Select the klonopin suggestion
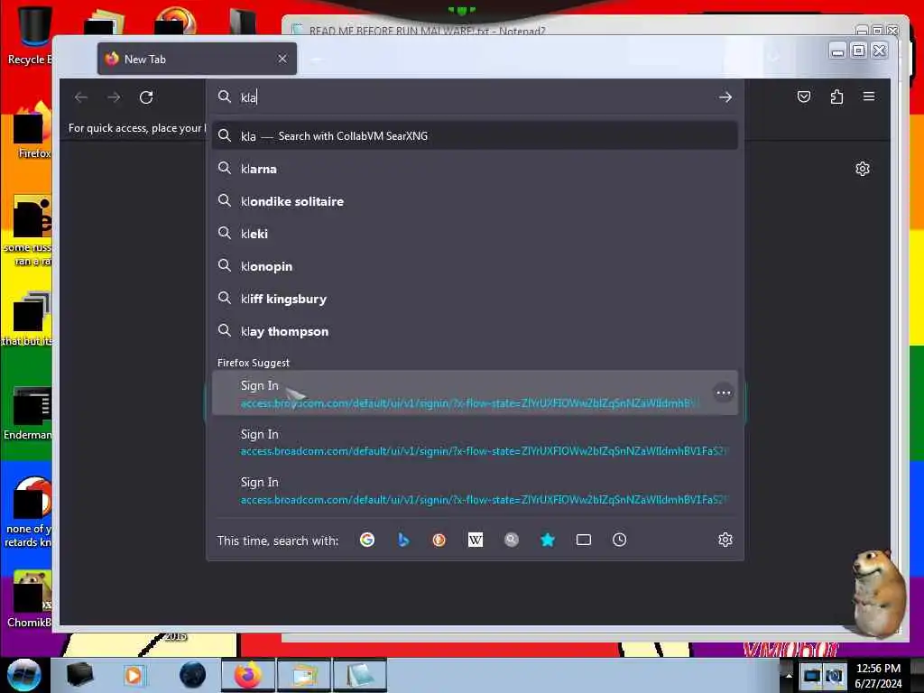 click(x=475, y=266)
